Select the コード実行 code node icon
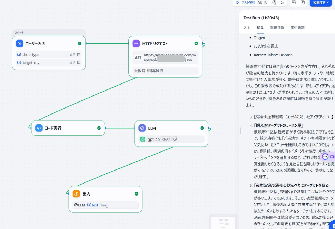 pos(39,128)
